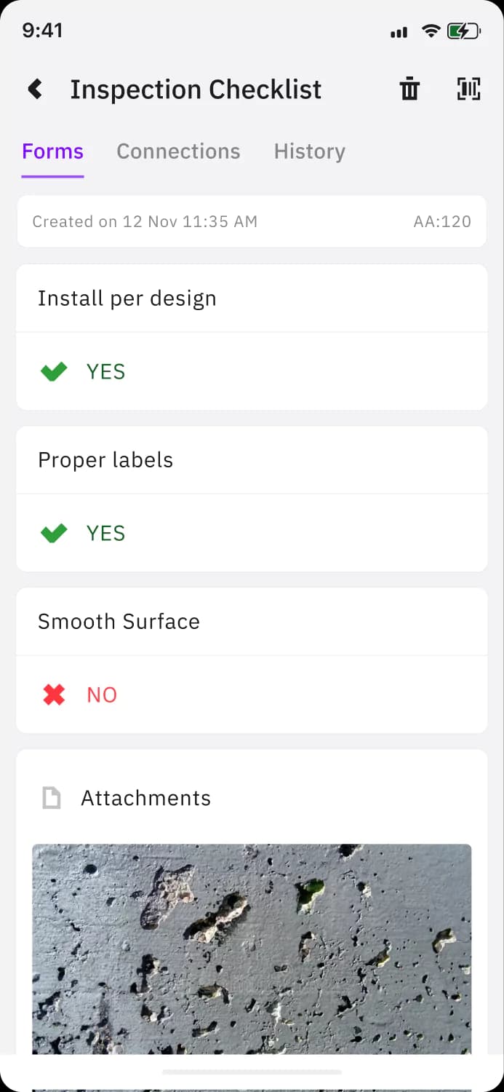Select the Proper labels heading

105,460
